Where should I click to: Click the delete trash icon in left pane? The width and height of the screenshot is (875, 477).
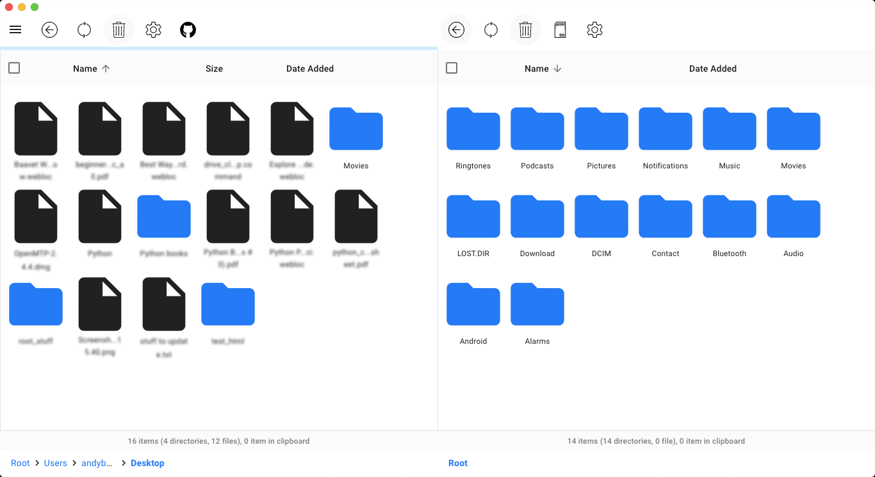pyautogui.click(x=119, y=30)
